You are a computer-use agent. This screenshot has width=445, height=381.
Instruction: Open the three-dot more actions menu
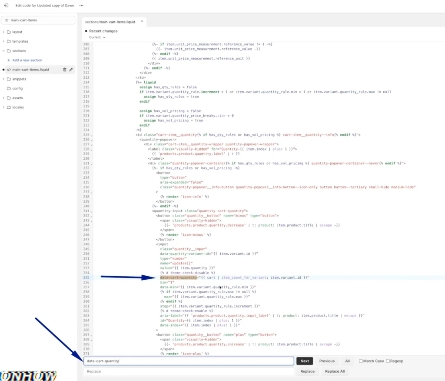(x=81, y=6)
